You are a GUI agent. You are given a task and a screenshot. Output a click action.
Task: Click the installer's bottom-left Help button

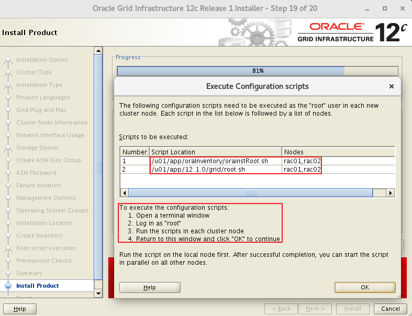click(x=20, y=309)
